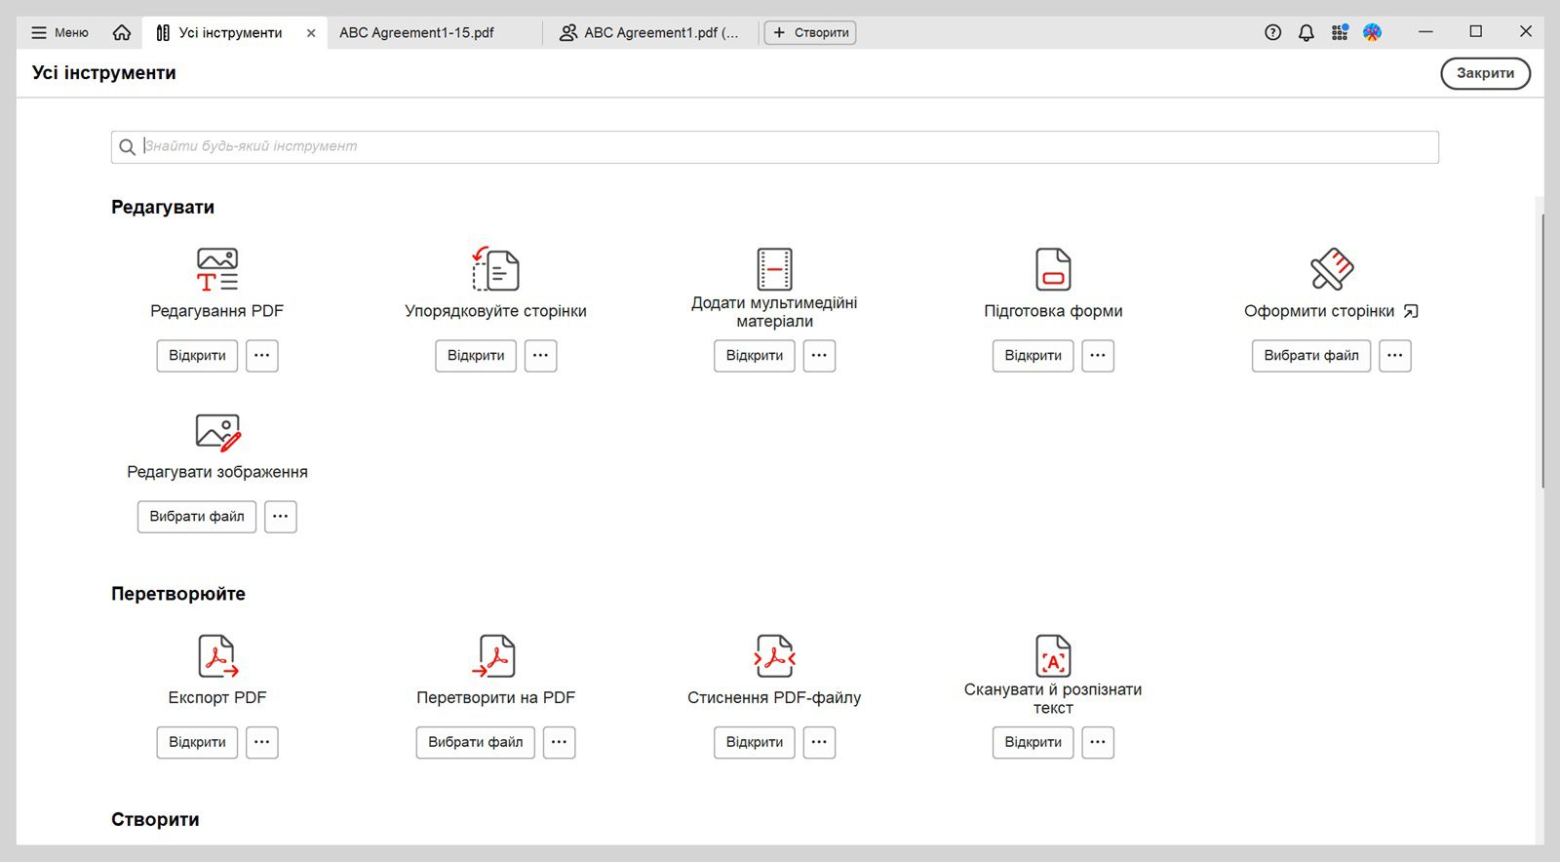Expand more options for Перетворити на PDF

tap(560, 742)
